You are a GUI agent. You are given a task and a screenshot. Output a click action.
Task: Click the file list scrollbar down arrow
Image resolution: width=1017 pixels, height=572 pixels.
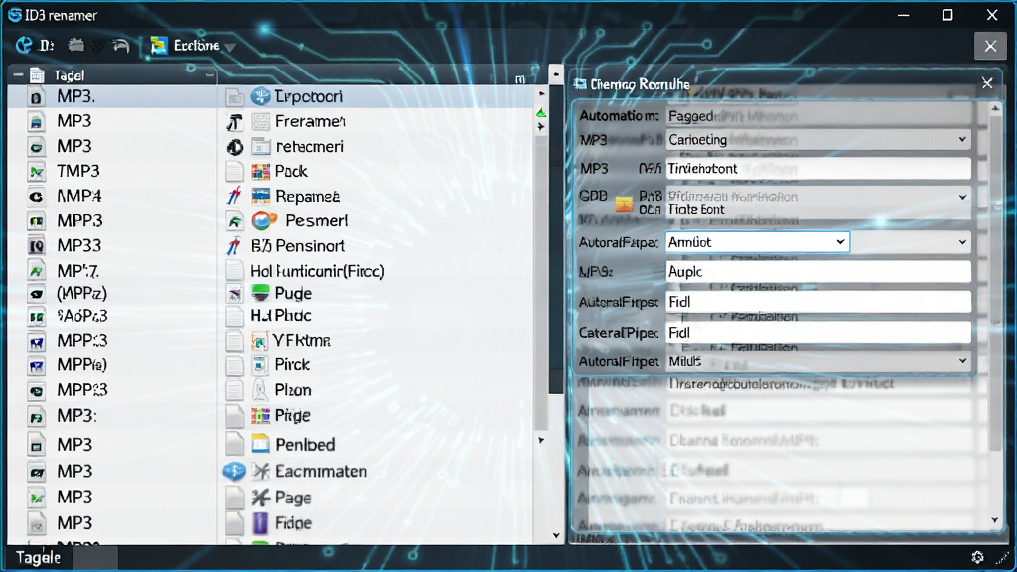(556, 535)
